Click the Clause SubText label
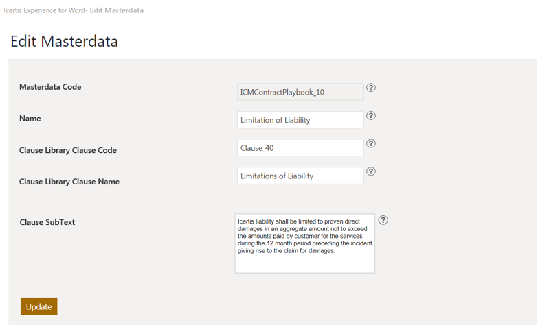Viewport: 538px width, 325px height. 47,222
